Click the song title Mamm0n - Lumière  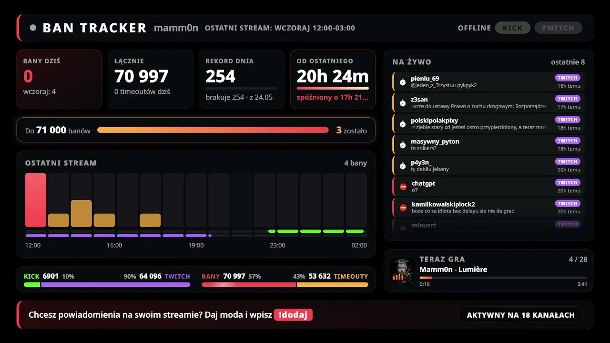(453, 269)
